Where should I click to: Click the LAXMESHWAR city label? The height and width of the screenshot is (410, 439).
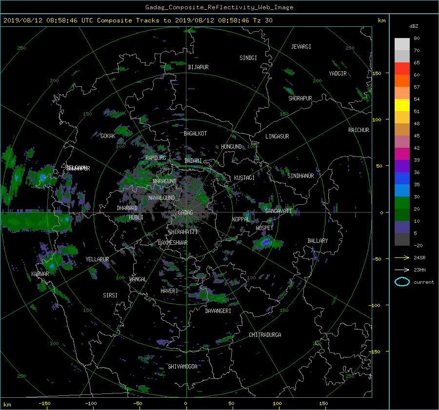[x=173, y=243]
